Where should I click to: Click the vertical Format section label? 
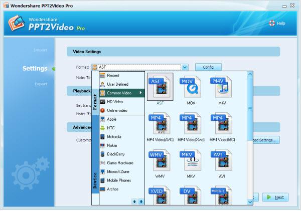click(95, 102)
